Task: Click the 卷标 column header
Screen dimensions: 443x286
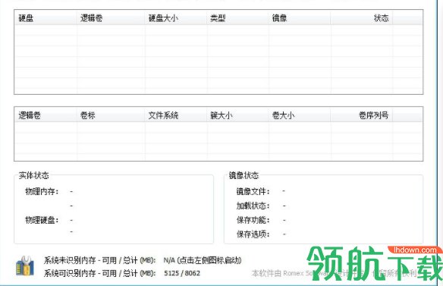Action: 111,115
